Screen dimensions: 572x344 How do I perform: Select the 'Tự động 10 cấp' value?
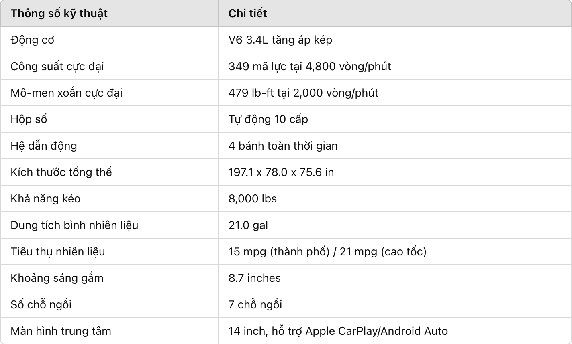click(268, 119)
